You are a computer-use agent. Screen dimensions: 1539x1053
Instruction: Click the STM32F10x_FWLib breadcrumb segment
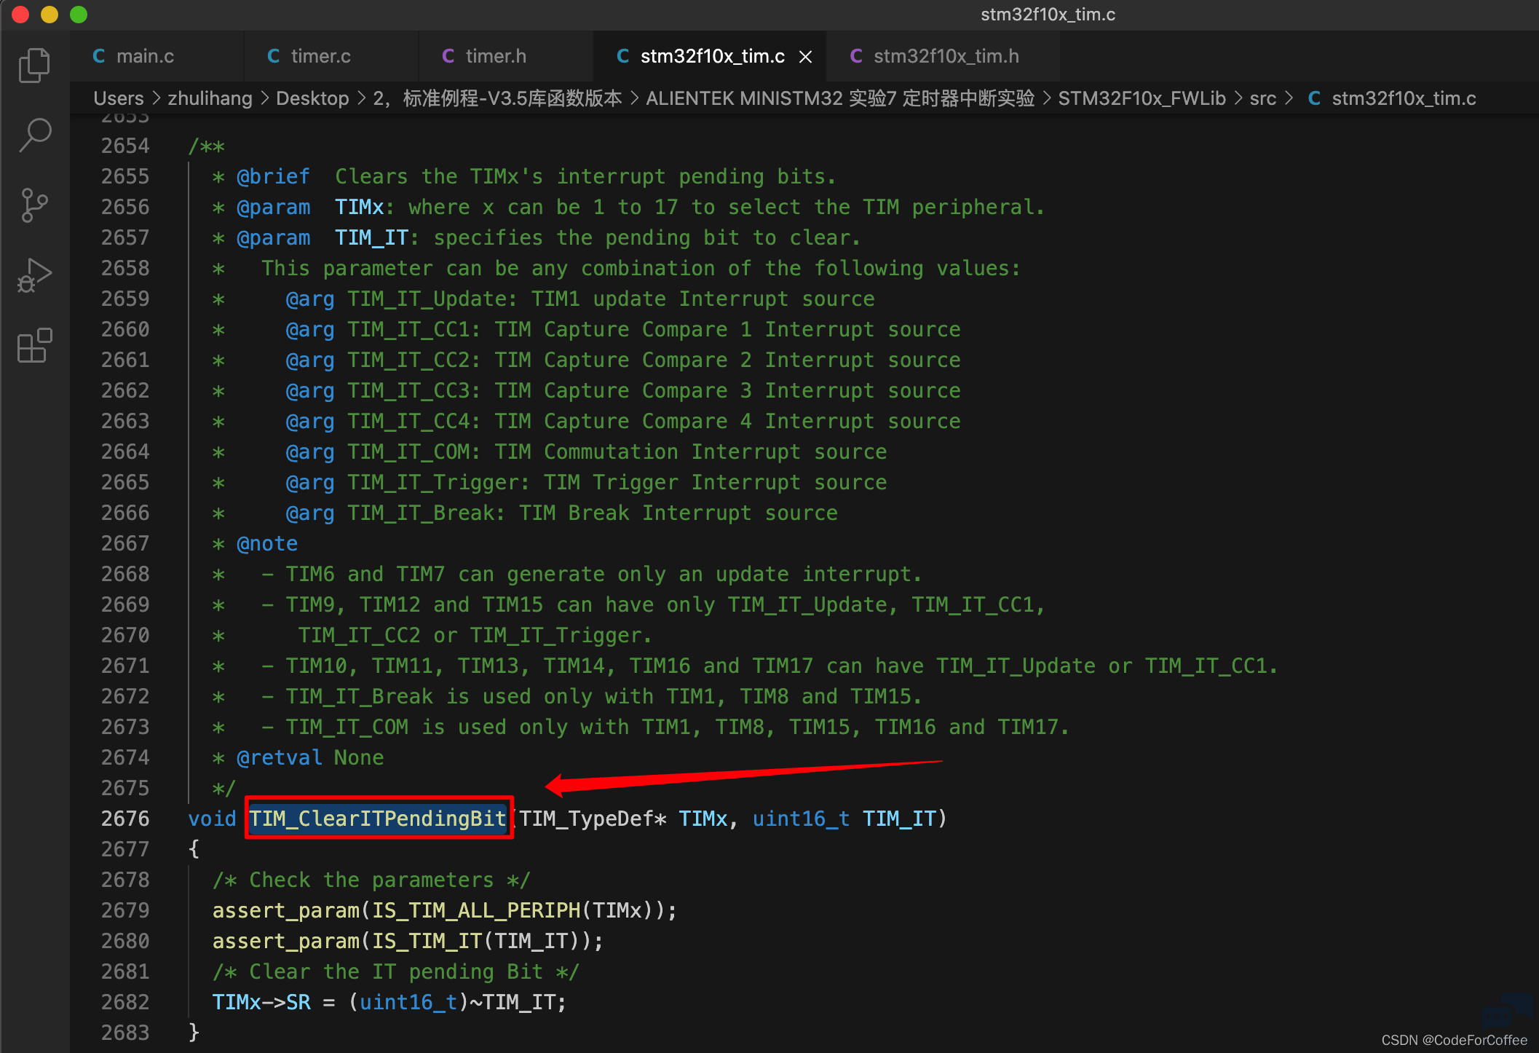click(x=1142, y=98)
